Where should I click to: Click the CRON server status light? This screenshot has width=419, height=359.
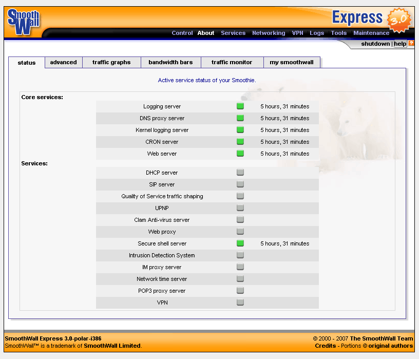(x=240, y=141)
